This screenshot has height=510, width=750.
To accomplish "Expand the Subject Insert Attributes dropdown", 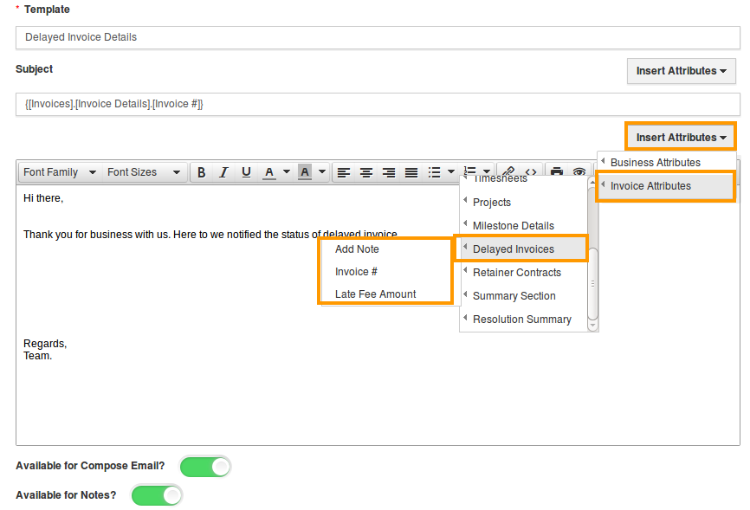I will point(681,71).
